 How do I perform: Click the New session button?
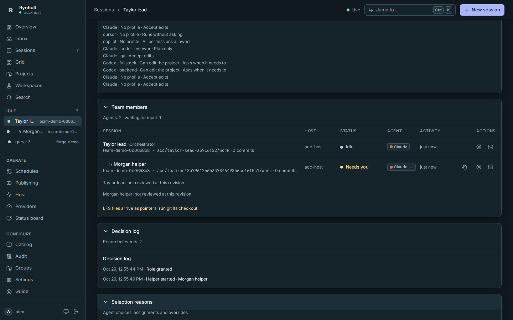click(482, 10)
